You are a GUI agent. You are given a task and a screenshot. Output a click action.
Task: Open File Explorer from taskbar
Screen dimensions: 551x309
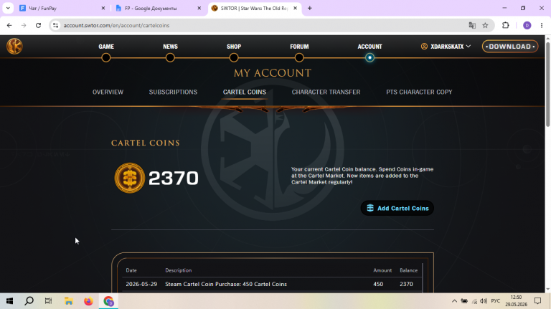[x=69, y=301]
